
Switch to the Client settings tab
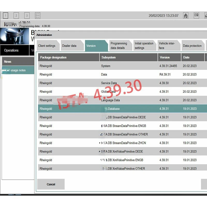(48, 46)
